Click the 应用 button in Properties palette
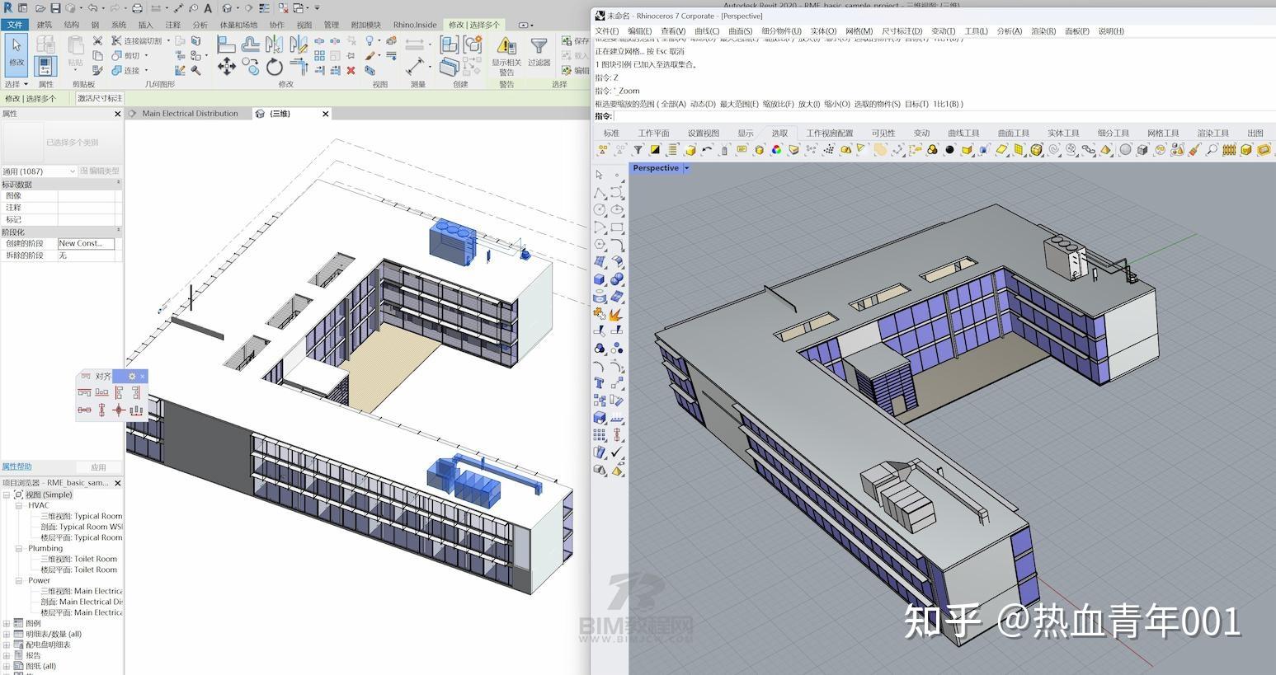Screen dimensions: 1276x675 (x=98, y=467)
